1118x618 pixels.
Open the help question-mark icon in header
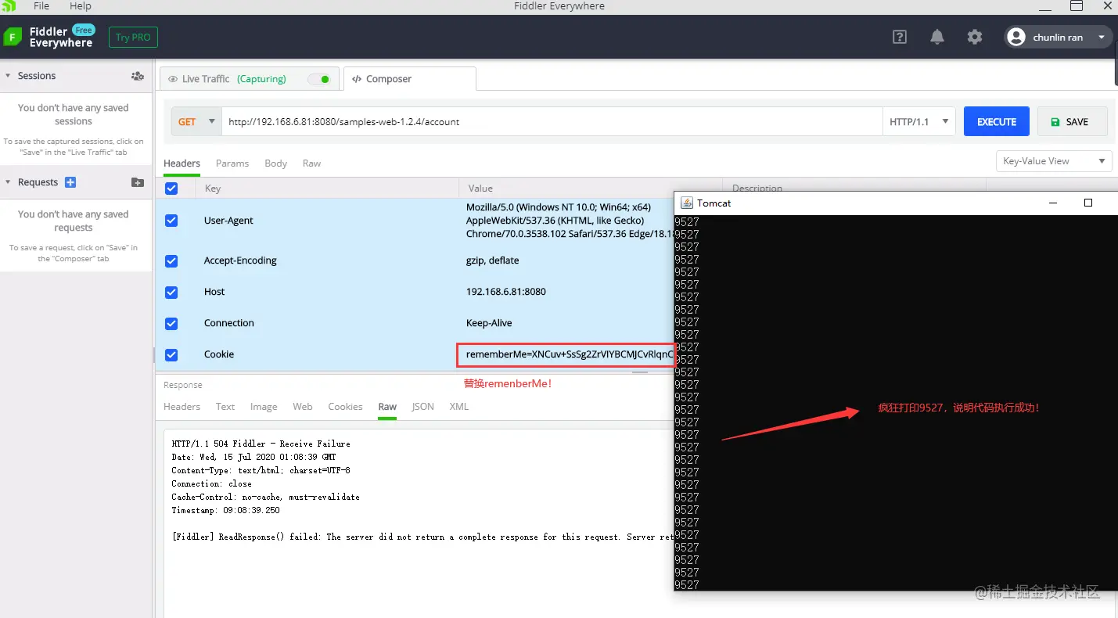(x=900, y=37)
